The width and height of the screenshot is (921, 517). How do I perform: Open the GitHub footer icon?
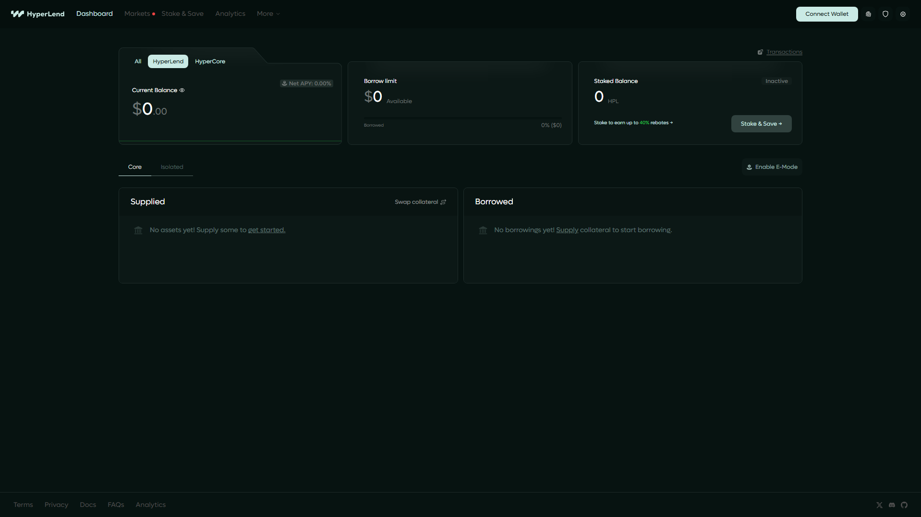(x=904, y=505)
